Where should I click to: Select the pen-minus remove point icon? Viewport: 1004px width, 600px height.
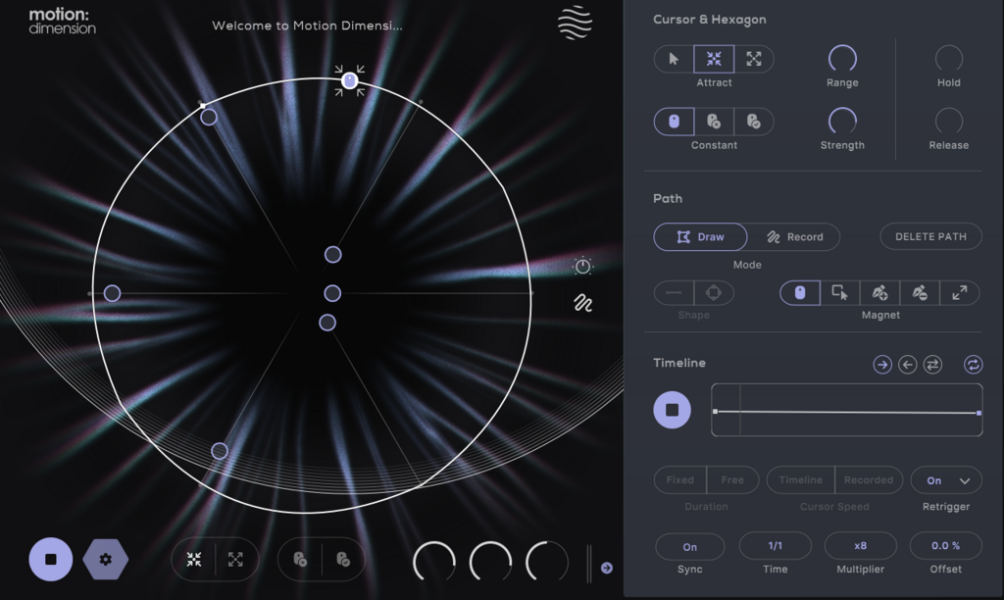[x=920, y=292]
